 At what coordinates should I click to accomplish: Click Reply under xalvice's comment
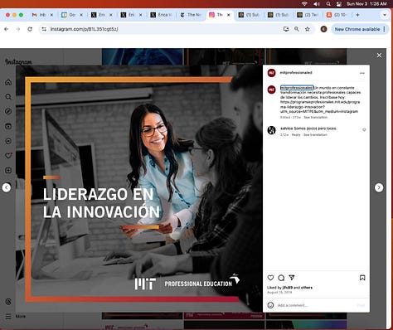(296, 135)
